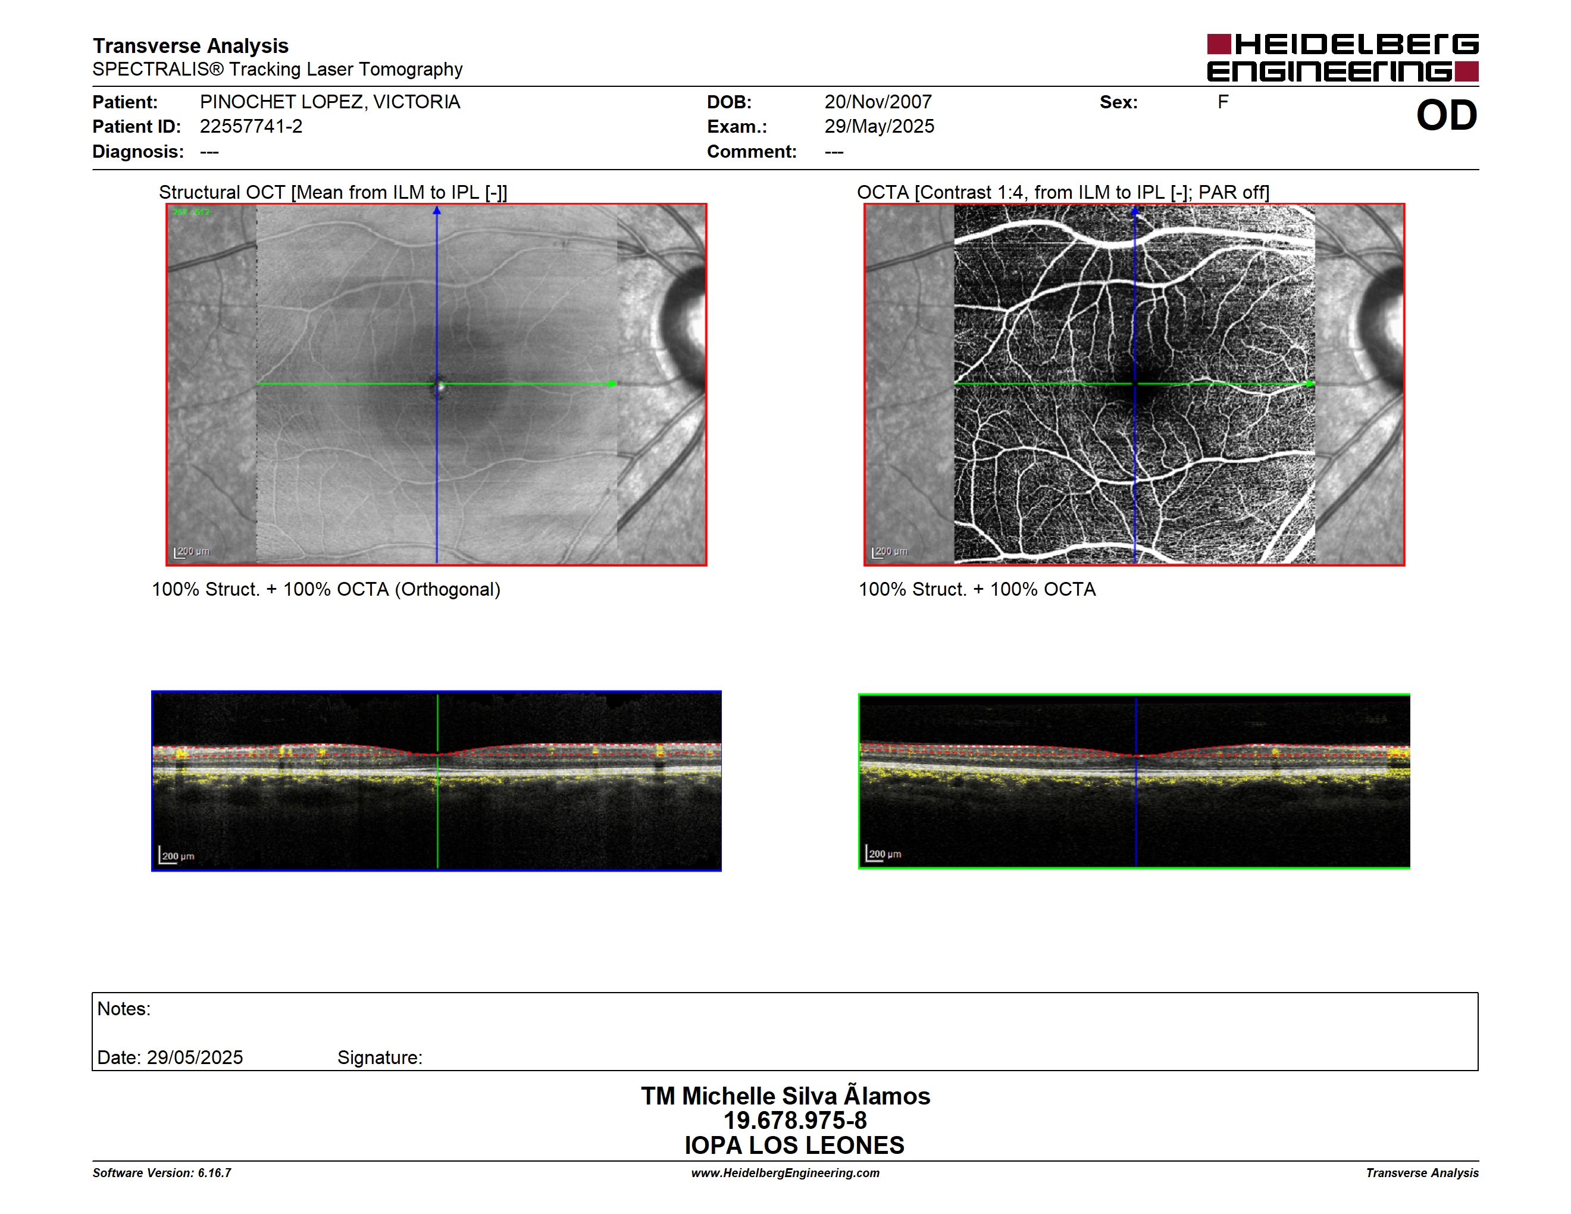Click TM Michelle Silva Ãlamos name

(x=785, y=1096)
